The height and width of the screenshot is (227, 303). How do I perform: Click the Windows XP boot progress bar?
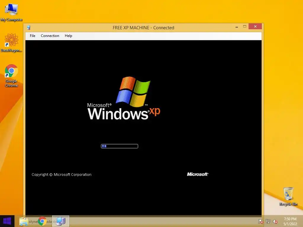(x=120, y=146)
